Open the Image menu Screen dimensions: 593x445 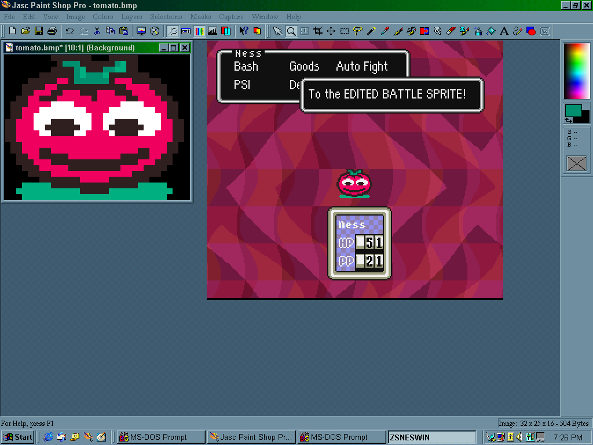pos(75,17)
